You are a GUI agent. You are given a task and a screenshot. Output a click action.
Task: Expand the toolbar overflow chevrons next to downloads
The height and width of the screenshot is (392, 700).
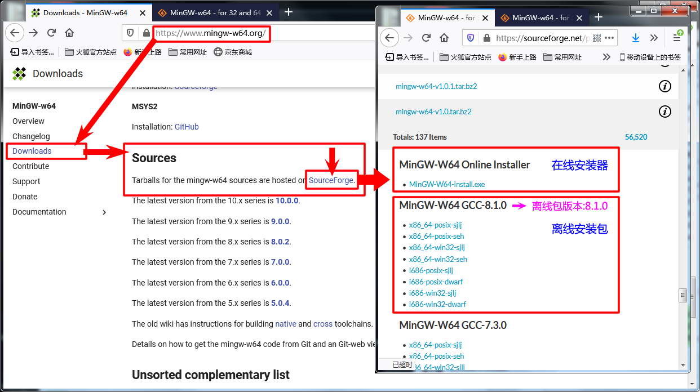[654, 38]
